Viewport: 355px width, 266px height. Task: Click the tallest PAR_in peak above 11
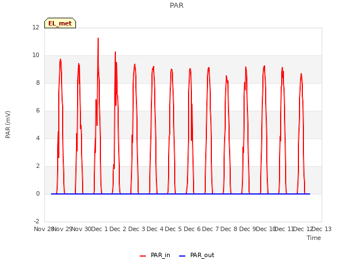click(x=98, y=38)
